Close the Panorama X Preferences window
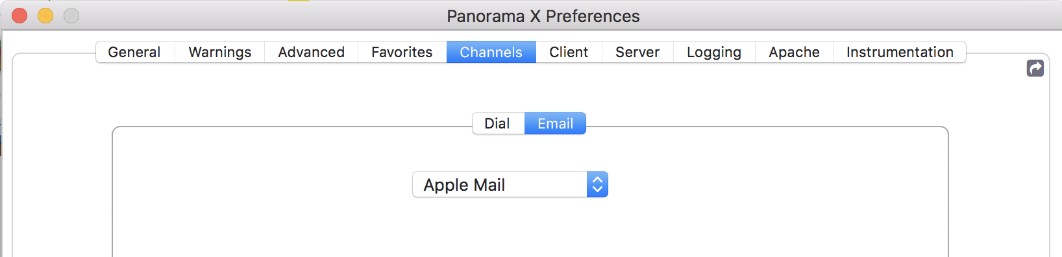1062x257 pixels. tap(19, 16)
